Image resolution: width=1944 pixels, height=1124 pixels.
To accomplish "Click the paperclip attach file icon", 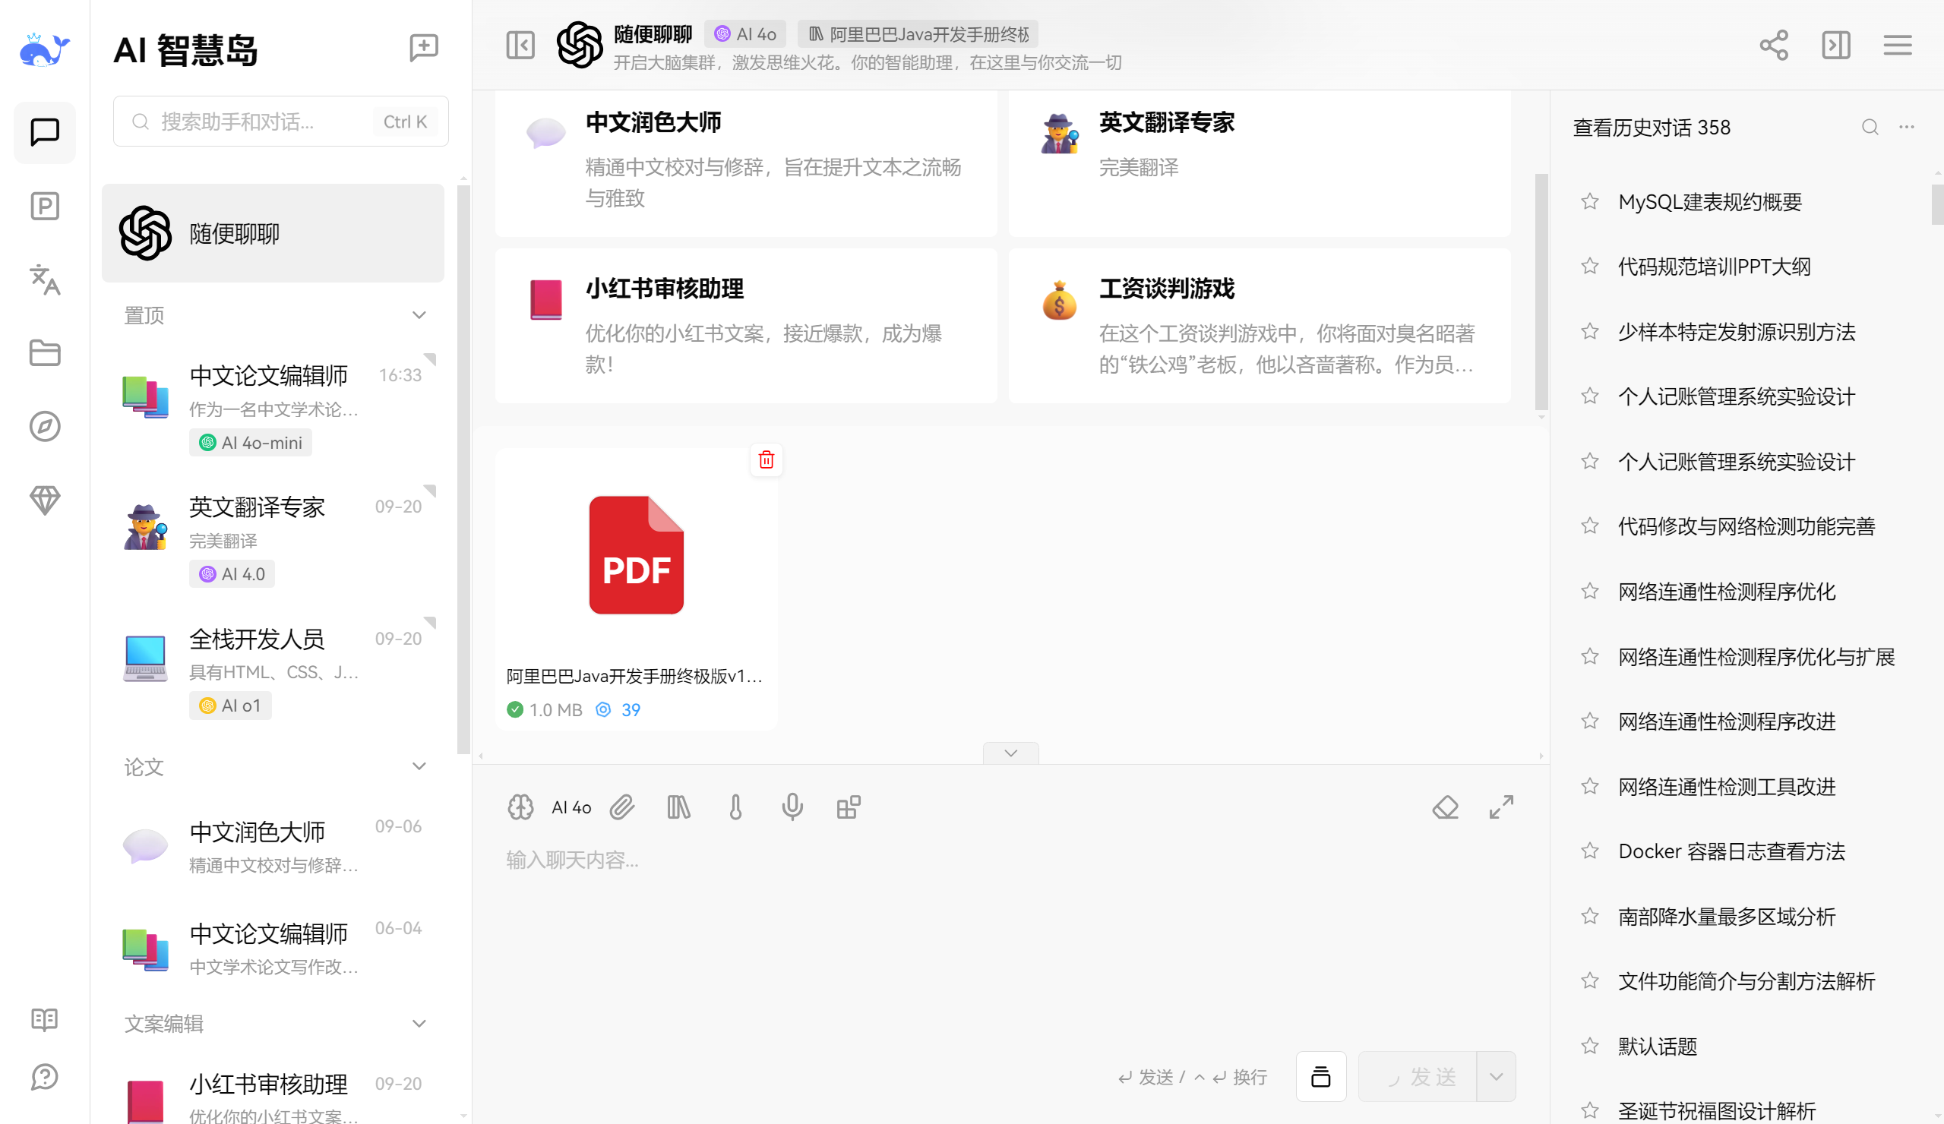I will [x=621, y=808].
